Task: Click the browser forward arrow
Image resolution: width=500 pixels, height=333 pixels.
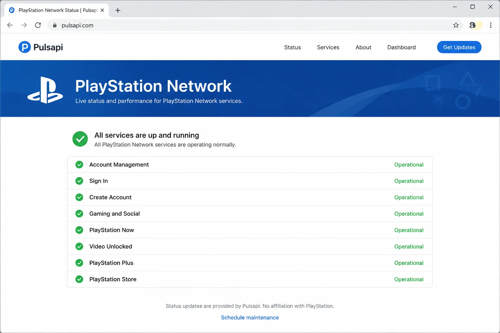Action: click(x=24, y=25)
